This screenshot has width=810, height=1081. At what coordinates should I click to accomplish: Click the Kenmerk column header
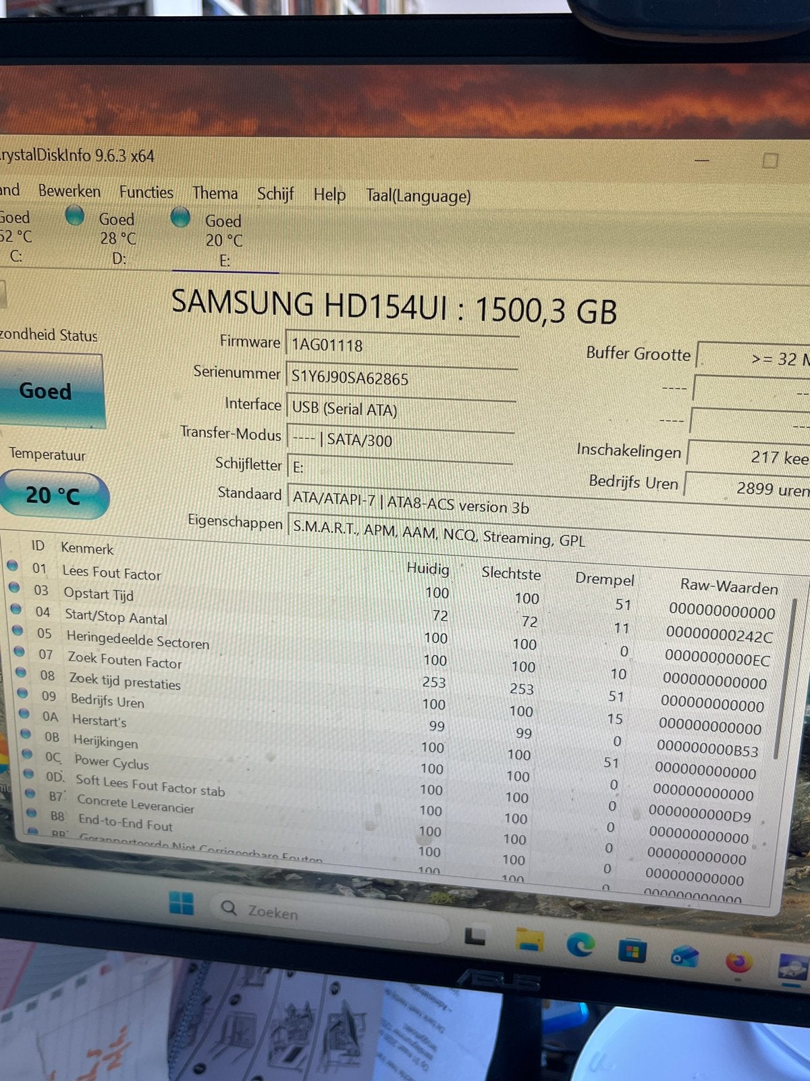click(87, 548)
